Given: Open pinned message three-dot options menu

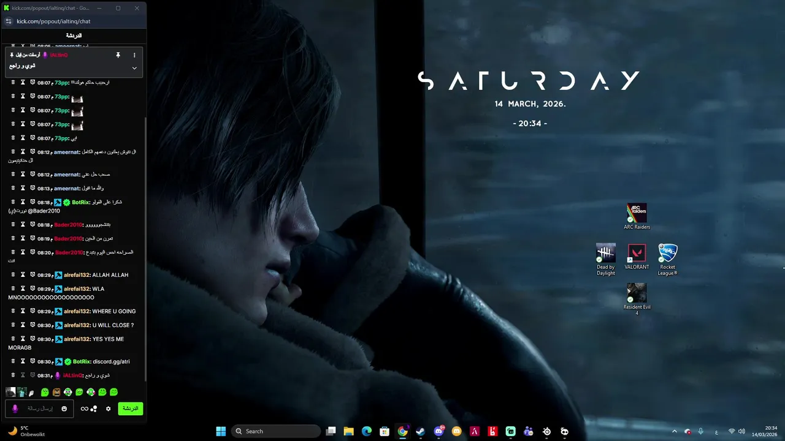Looking at the screenshot, I should point(134,55).
